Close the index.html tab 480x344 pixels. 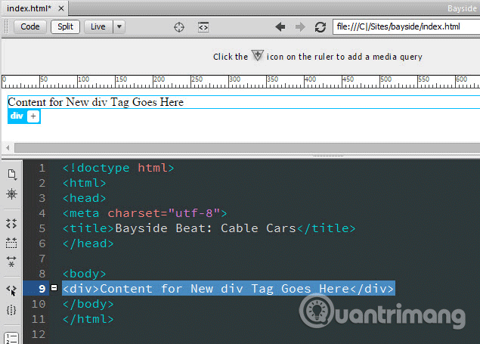(61, 8)
